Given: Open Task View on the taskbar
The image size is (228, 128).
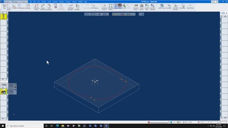Looking at the screenshot, I should click(x=52, y=126).
